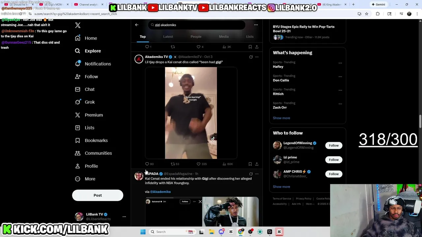Switch to the Lists search tab

tap(250, 37)
